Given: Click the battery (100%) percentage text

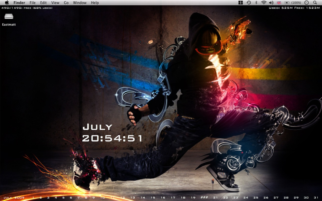Looking at the screenshot, I should (296, 3).
